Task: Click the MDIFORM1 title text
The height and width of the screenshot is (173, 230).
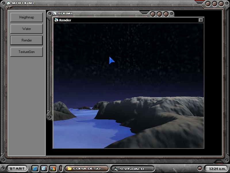Action: [23, 3]
